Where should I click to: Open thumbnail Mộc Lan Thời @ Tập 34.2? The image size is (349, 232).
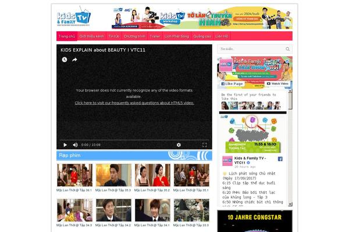click(x=114, y=210)
